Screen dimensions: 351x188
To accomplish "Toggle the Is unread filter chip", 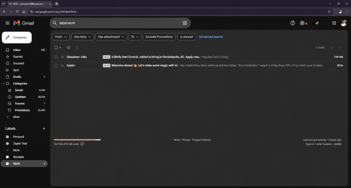I will coord(186,37).
